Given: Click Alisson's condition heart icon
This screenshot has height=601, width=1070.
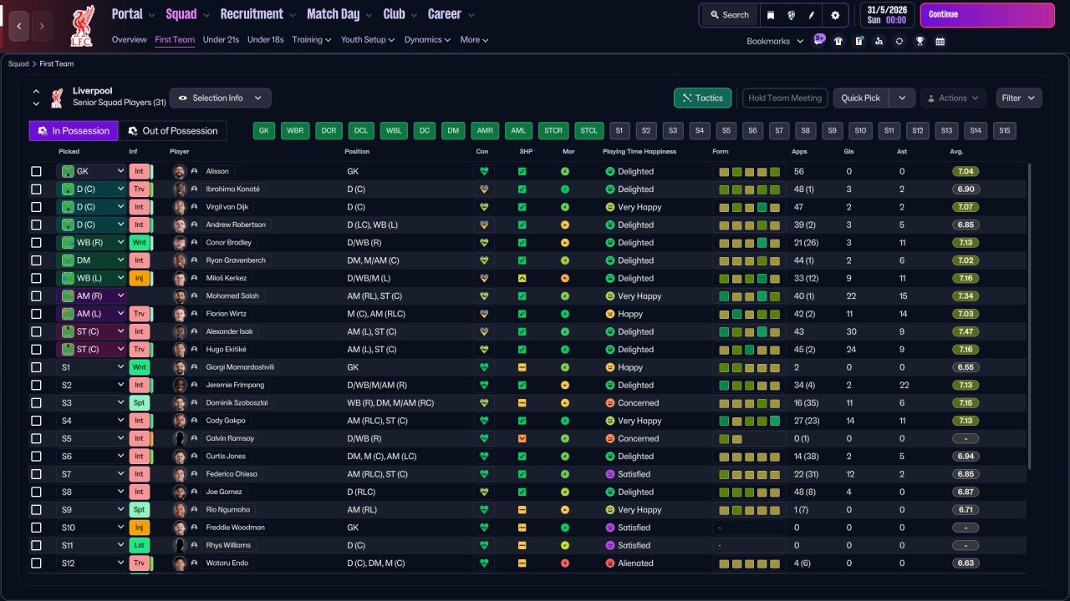Looking at the screenshot, I should point(483,172).
